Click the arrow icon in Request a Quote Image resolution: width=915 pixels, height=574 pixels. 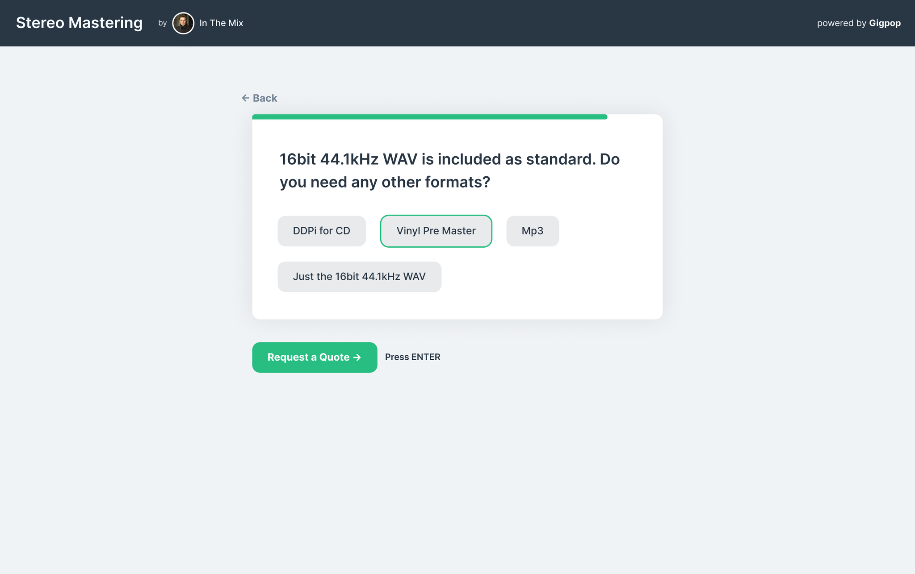357,358
